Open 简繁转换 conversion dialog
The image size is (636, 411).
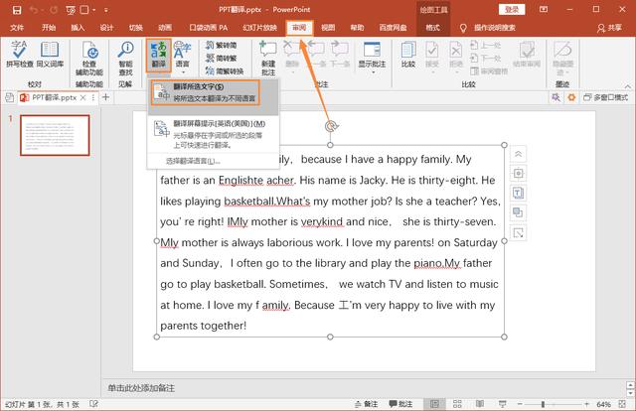[225, 70]
